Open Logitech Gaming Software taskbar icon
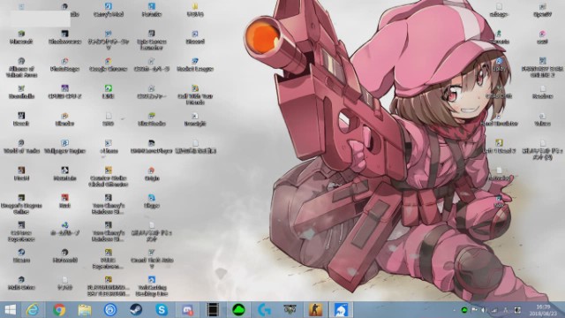 264,310
